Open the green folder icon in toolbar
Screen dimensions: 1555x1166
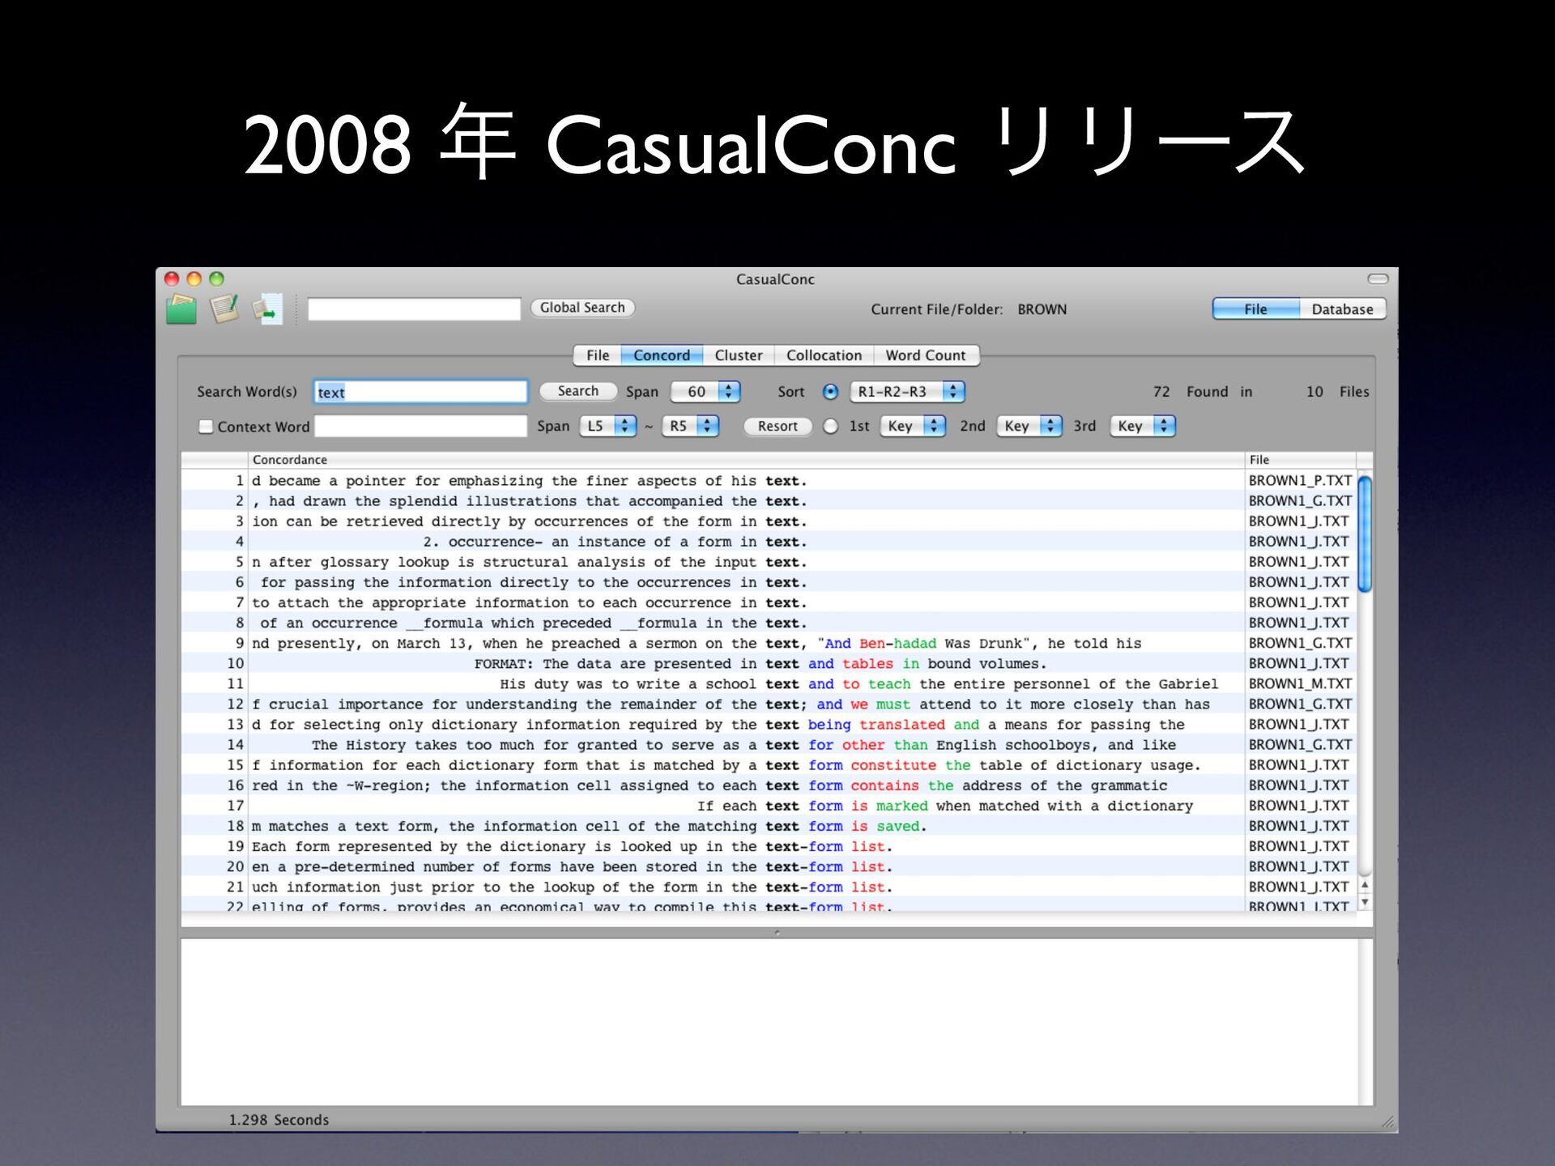pos(181,309)
